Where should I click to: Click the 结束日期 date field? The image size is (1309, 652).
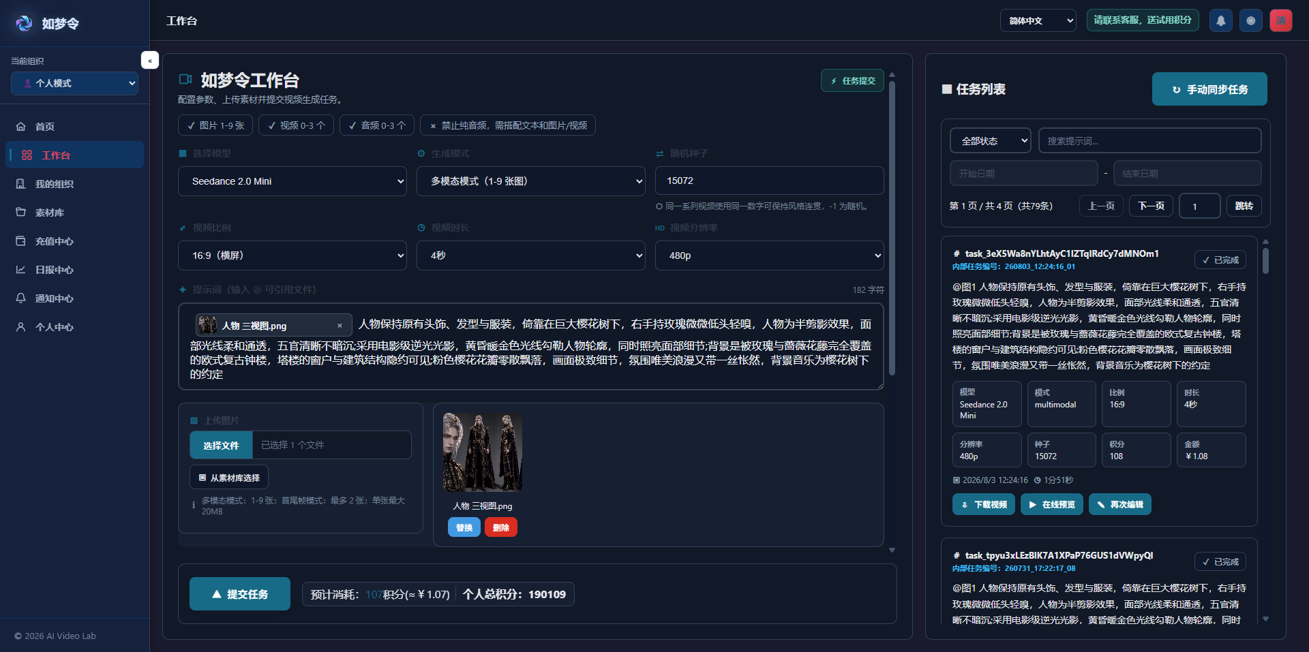click(x=1188, y=174)
